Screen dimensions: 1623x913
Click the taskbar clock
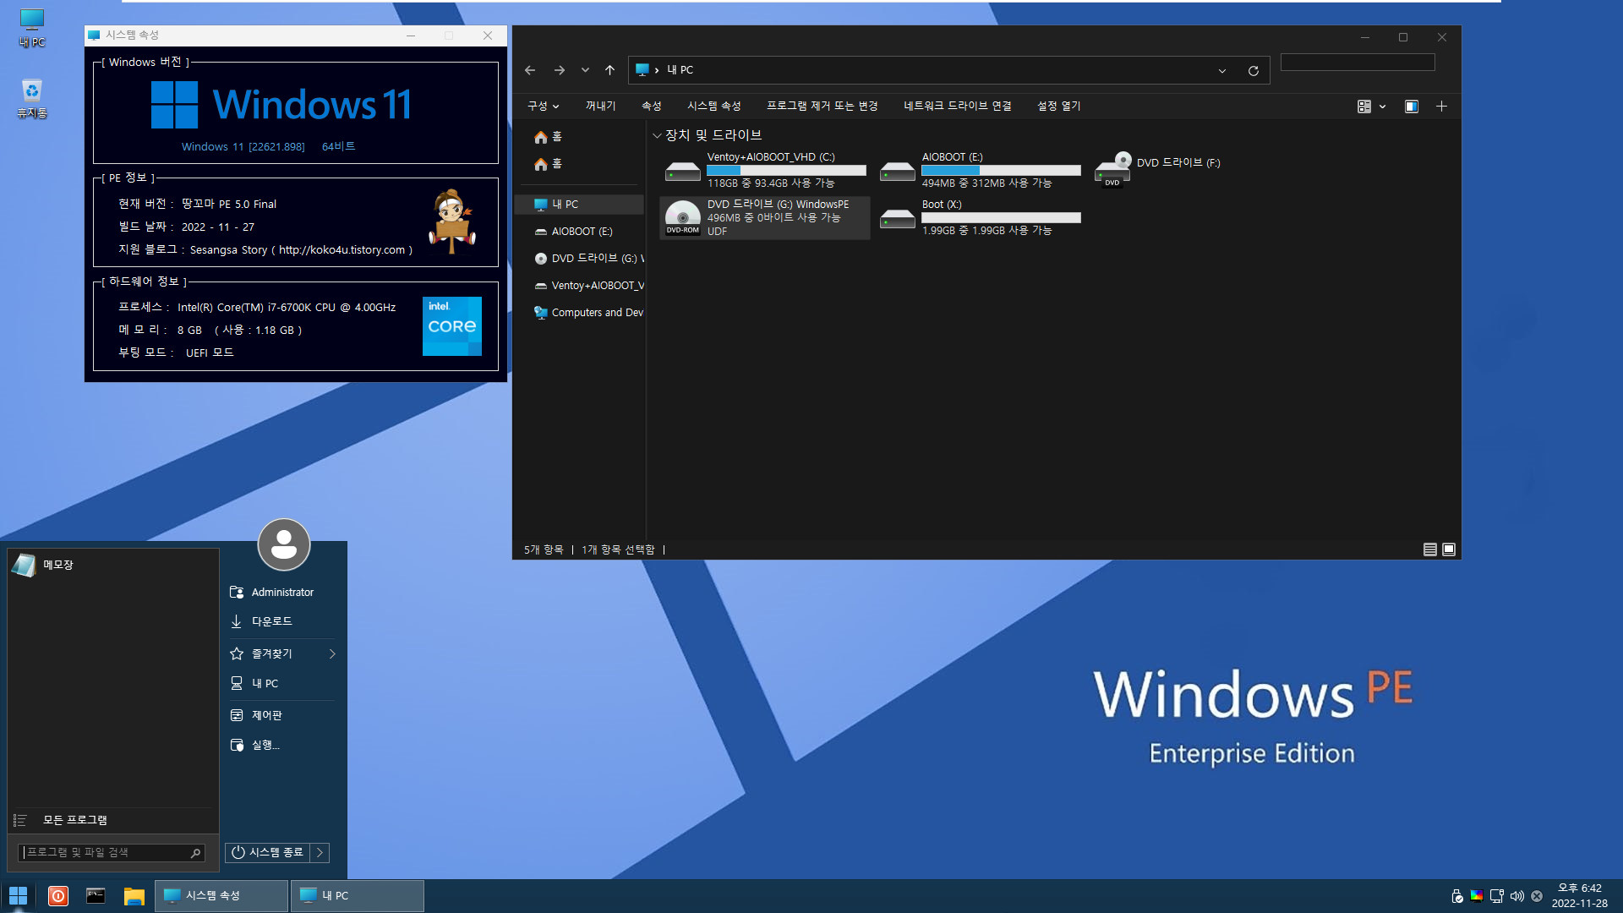coord(1579,895)
